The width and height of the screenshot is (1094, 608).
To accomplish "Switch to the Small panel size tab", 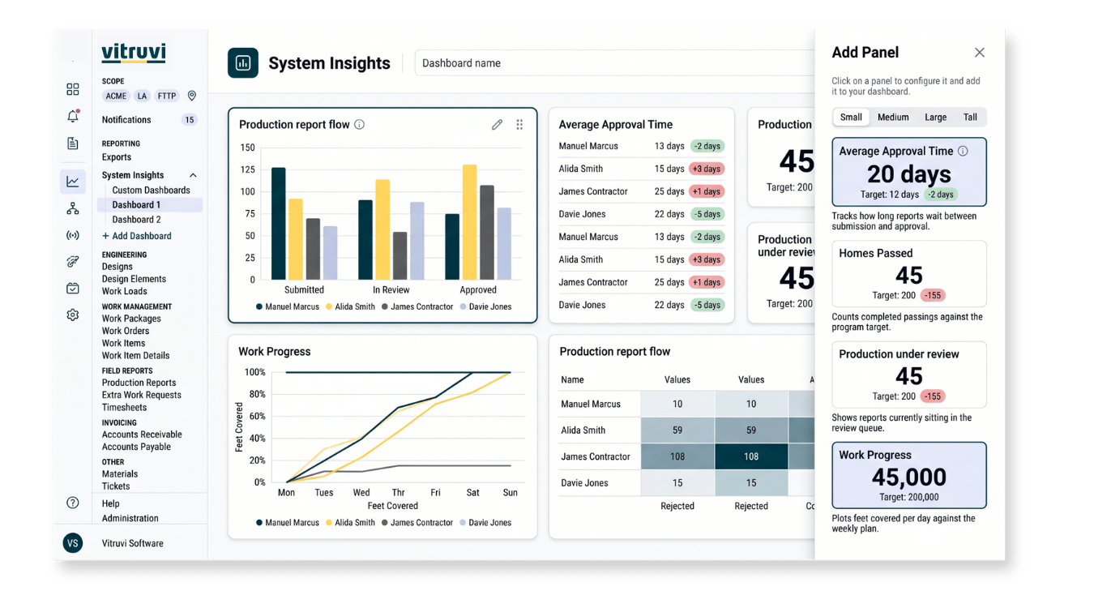I will 851,118.
